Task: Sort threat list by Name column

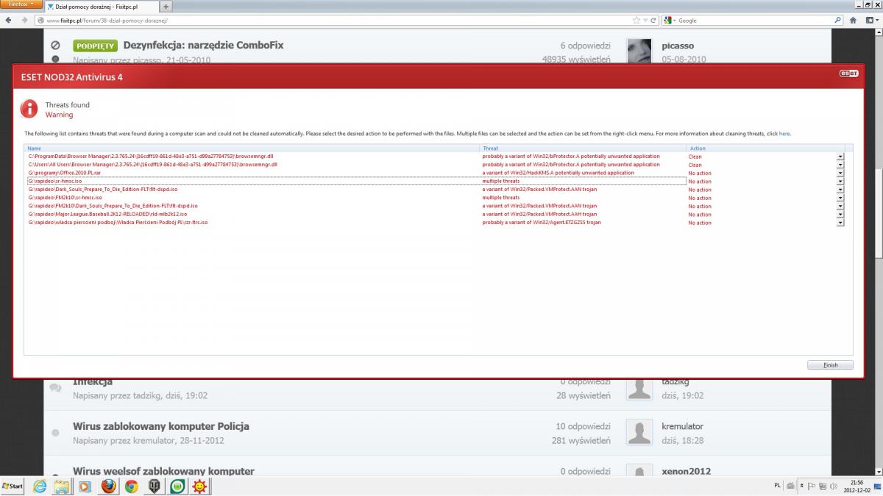Action: pyautogui.click(x=252, y=148)
